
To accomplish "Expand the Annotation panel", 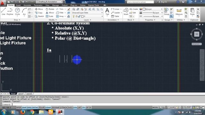I will [x=113, y=20].
